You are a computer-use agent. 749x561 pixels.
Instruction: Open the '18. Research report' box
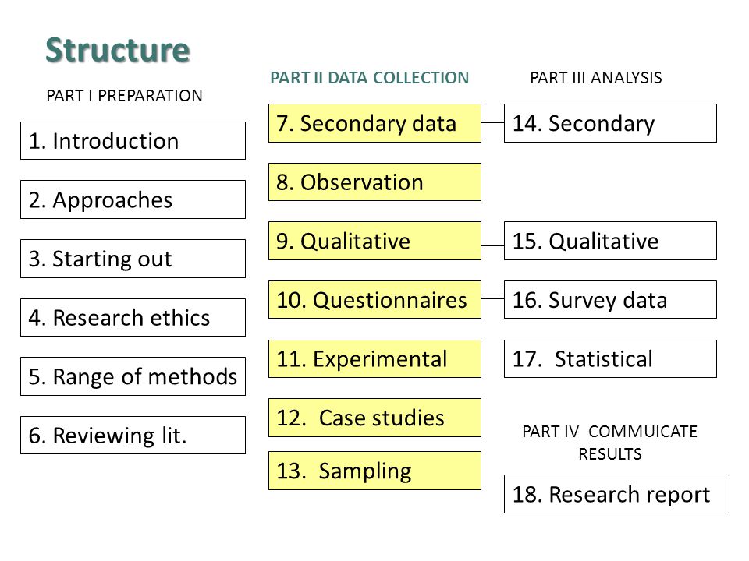616,494
